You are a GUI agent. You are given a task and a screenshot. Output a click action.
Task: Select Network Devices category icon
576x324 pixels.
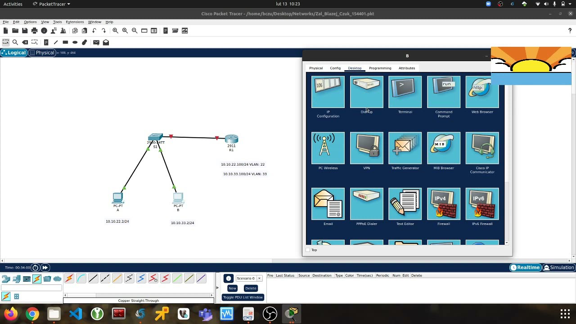point(6,279)
